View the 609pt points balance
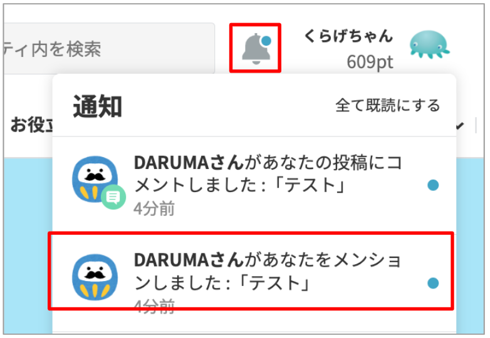The width and height of the screenshot is (490, 338). 370,62
